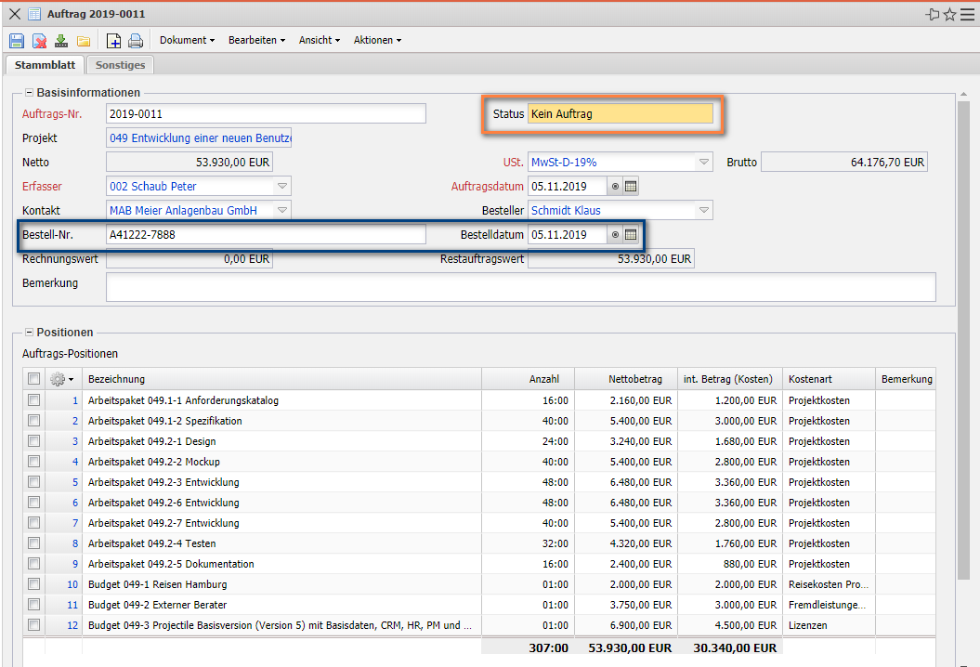Click the green arrow download icon
The width and height of the screenshot is (980, 667).
(61, 41)
